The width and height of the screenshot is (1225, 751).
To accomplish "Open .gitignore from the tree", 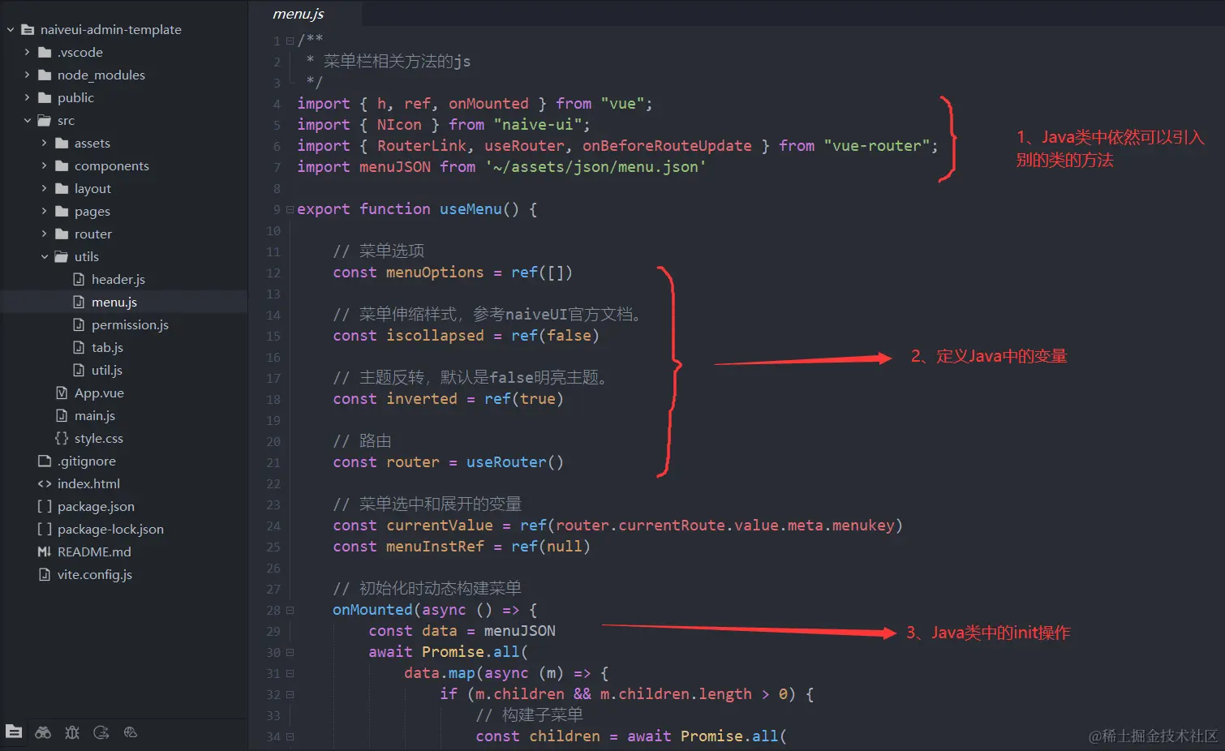I will coord(87,461).
